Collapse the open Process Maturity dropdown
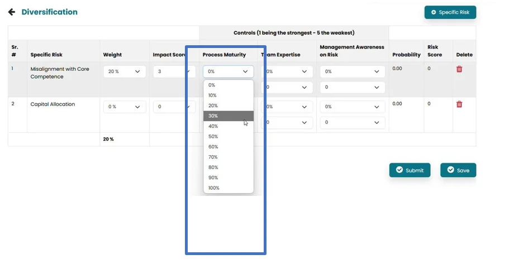Screen dimensions: 514x264 pos(228,71)
